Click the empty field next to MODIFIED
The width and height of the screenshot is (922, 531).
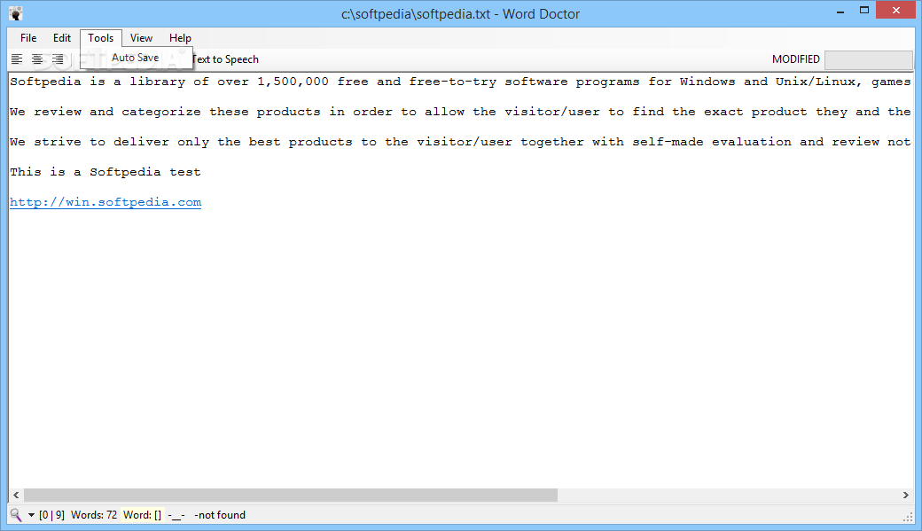(x=869, y=59)
